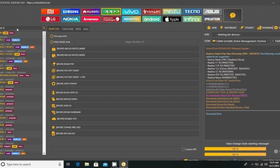Open the Apple brand section
The image size is (280, 168).
[x=172, y=19]
